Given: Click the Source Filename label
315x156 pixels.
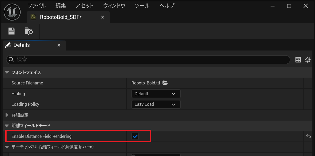Looking at the screenshot, I should pos(27,83).
